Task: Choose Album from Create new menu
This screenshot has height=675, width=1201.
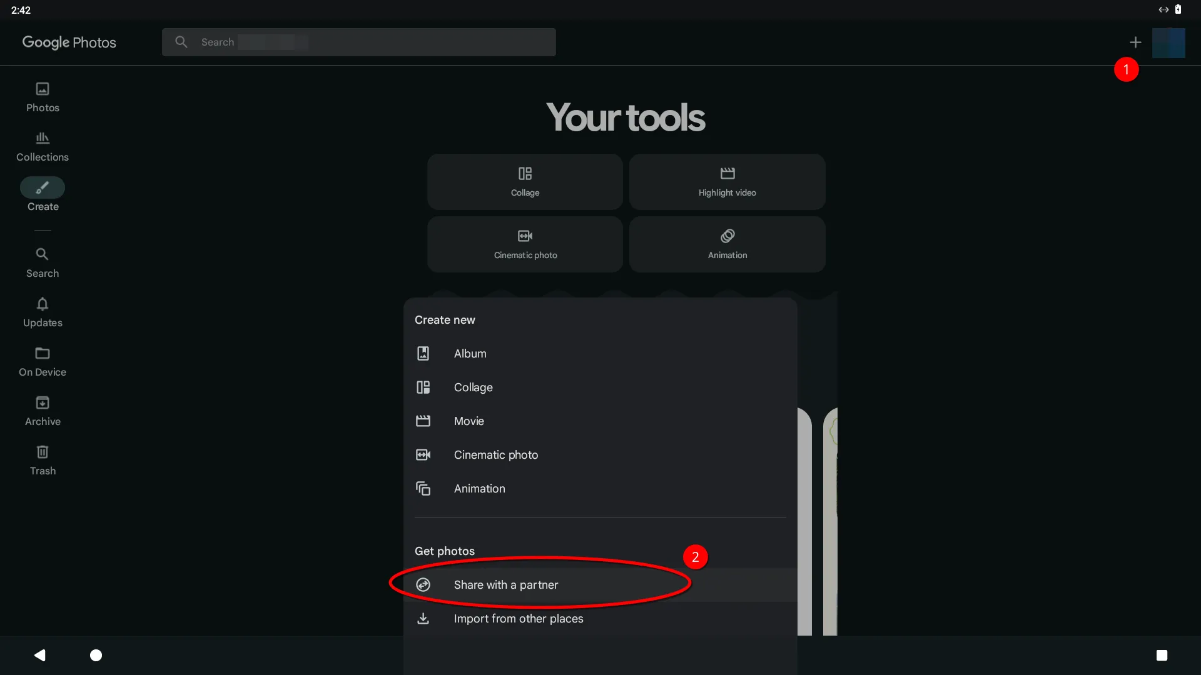Action: coord(470,354)
